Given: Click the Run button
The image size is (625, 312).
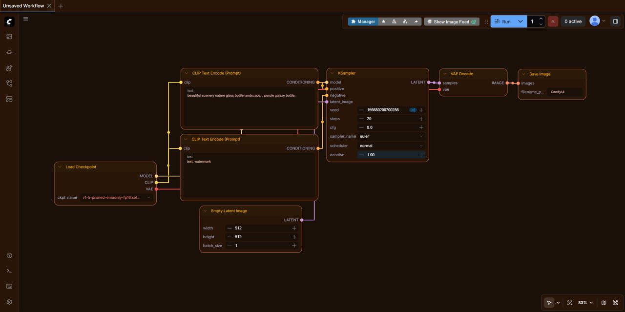Looking at the screenshot, I should 503,21.
